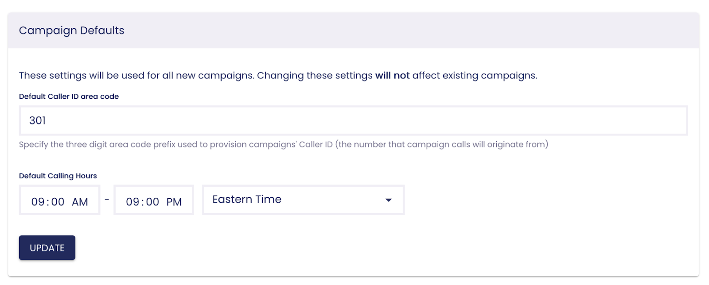Click the Default Calling Hours label

58,176
